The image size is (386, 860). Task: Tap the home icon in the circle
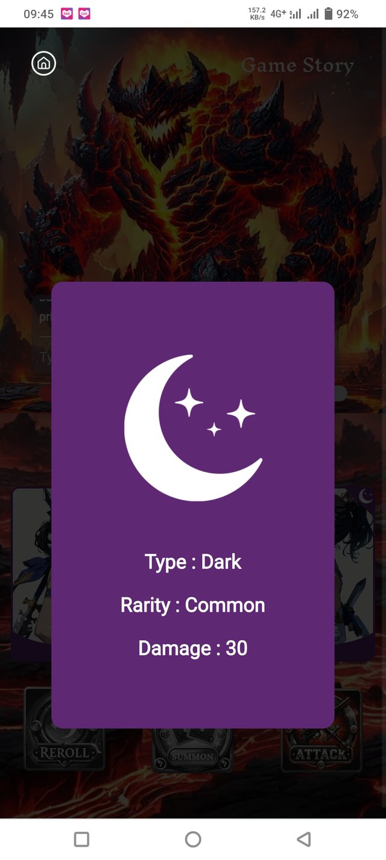tap(44, 63)
